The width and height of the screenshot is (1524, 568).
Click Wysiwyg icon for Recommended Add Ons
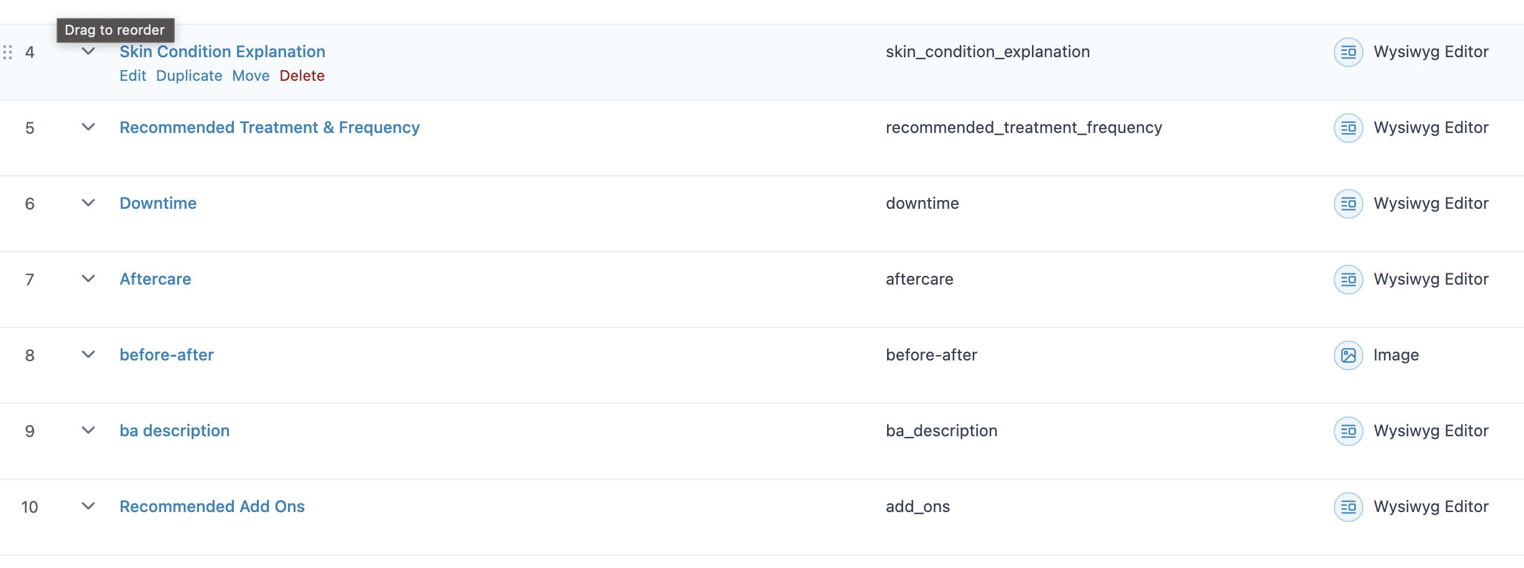(x=1348, y=507)
